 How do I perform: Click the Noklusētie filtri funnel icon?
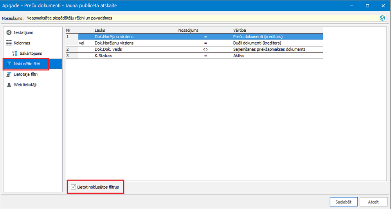pos(9,64)
